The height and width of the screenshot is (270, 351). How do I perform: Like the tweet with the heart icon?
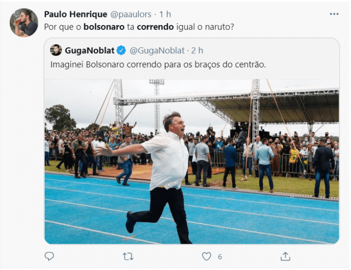click(206, 256)
